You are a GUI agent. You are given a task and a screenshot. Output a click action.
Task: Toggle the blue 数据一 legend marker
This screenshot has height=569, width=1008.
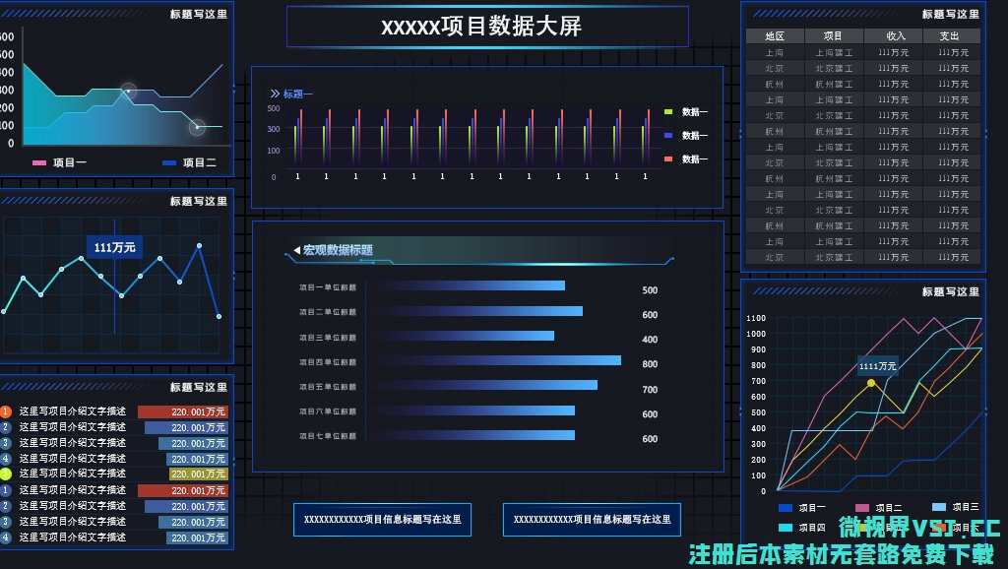[x=668, y=136]
